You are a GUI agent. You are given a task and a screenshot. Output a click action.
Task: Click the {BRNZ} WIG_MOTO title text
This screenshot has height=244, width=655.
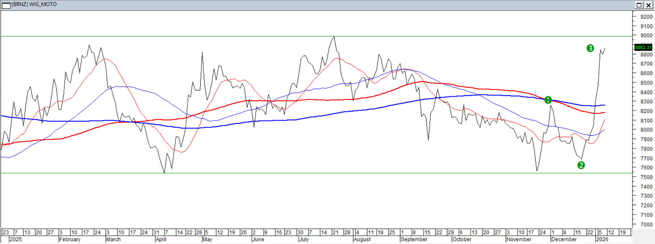coord(34,5)
